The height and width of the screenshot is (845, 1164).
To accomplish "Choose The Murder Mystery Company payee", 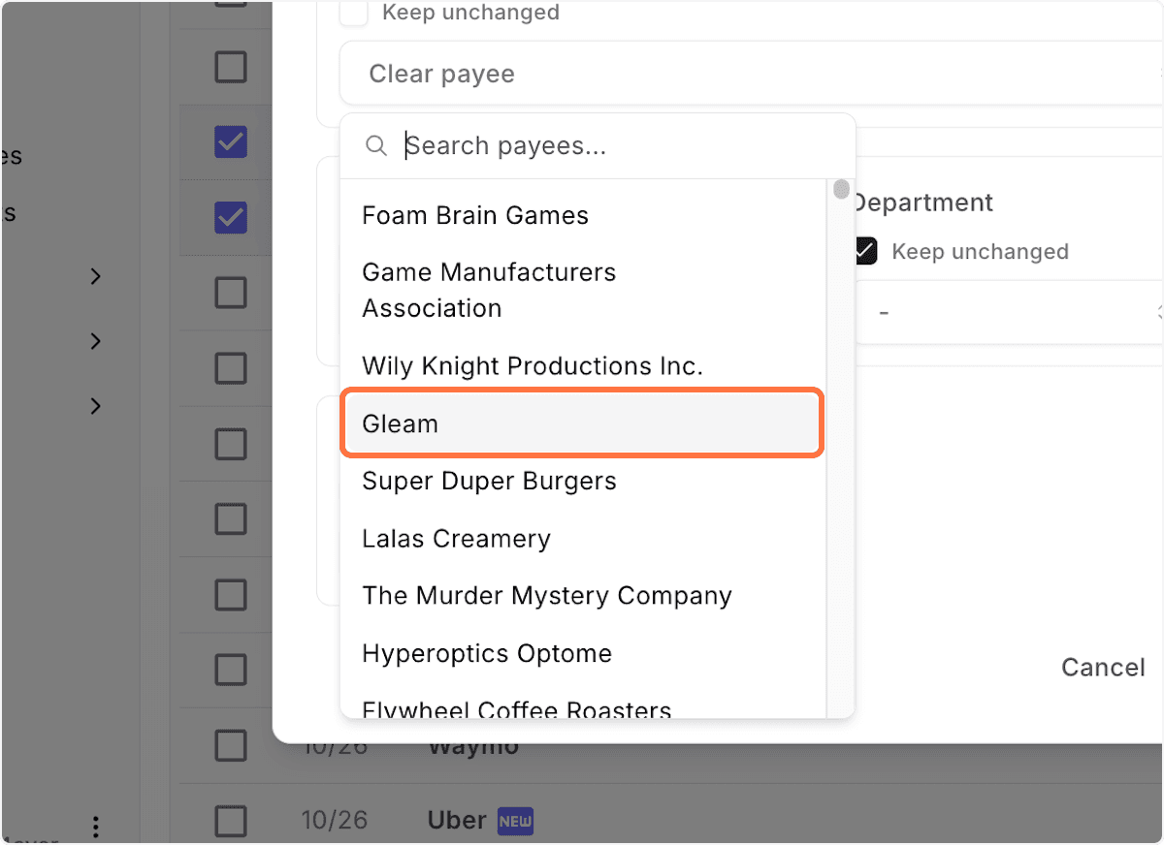I will click(546, 595).
